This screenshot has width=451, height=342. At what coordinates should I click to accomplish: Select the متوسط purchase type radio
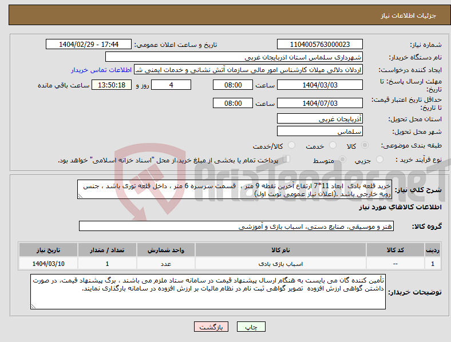tap(343, 159)
